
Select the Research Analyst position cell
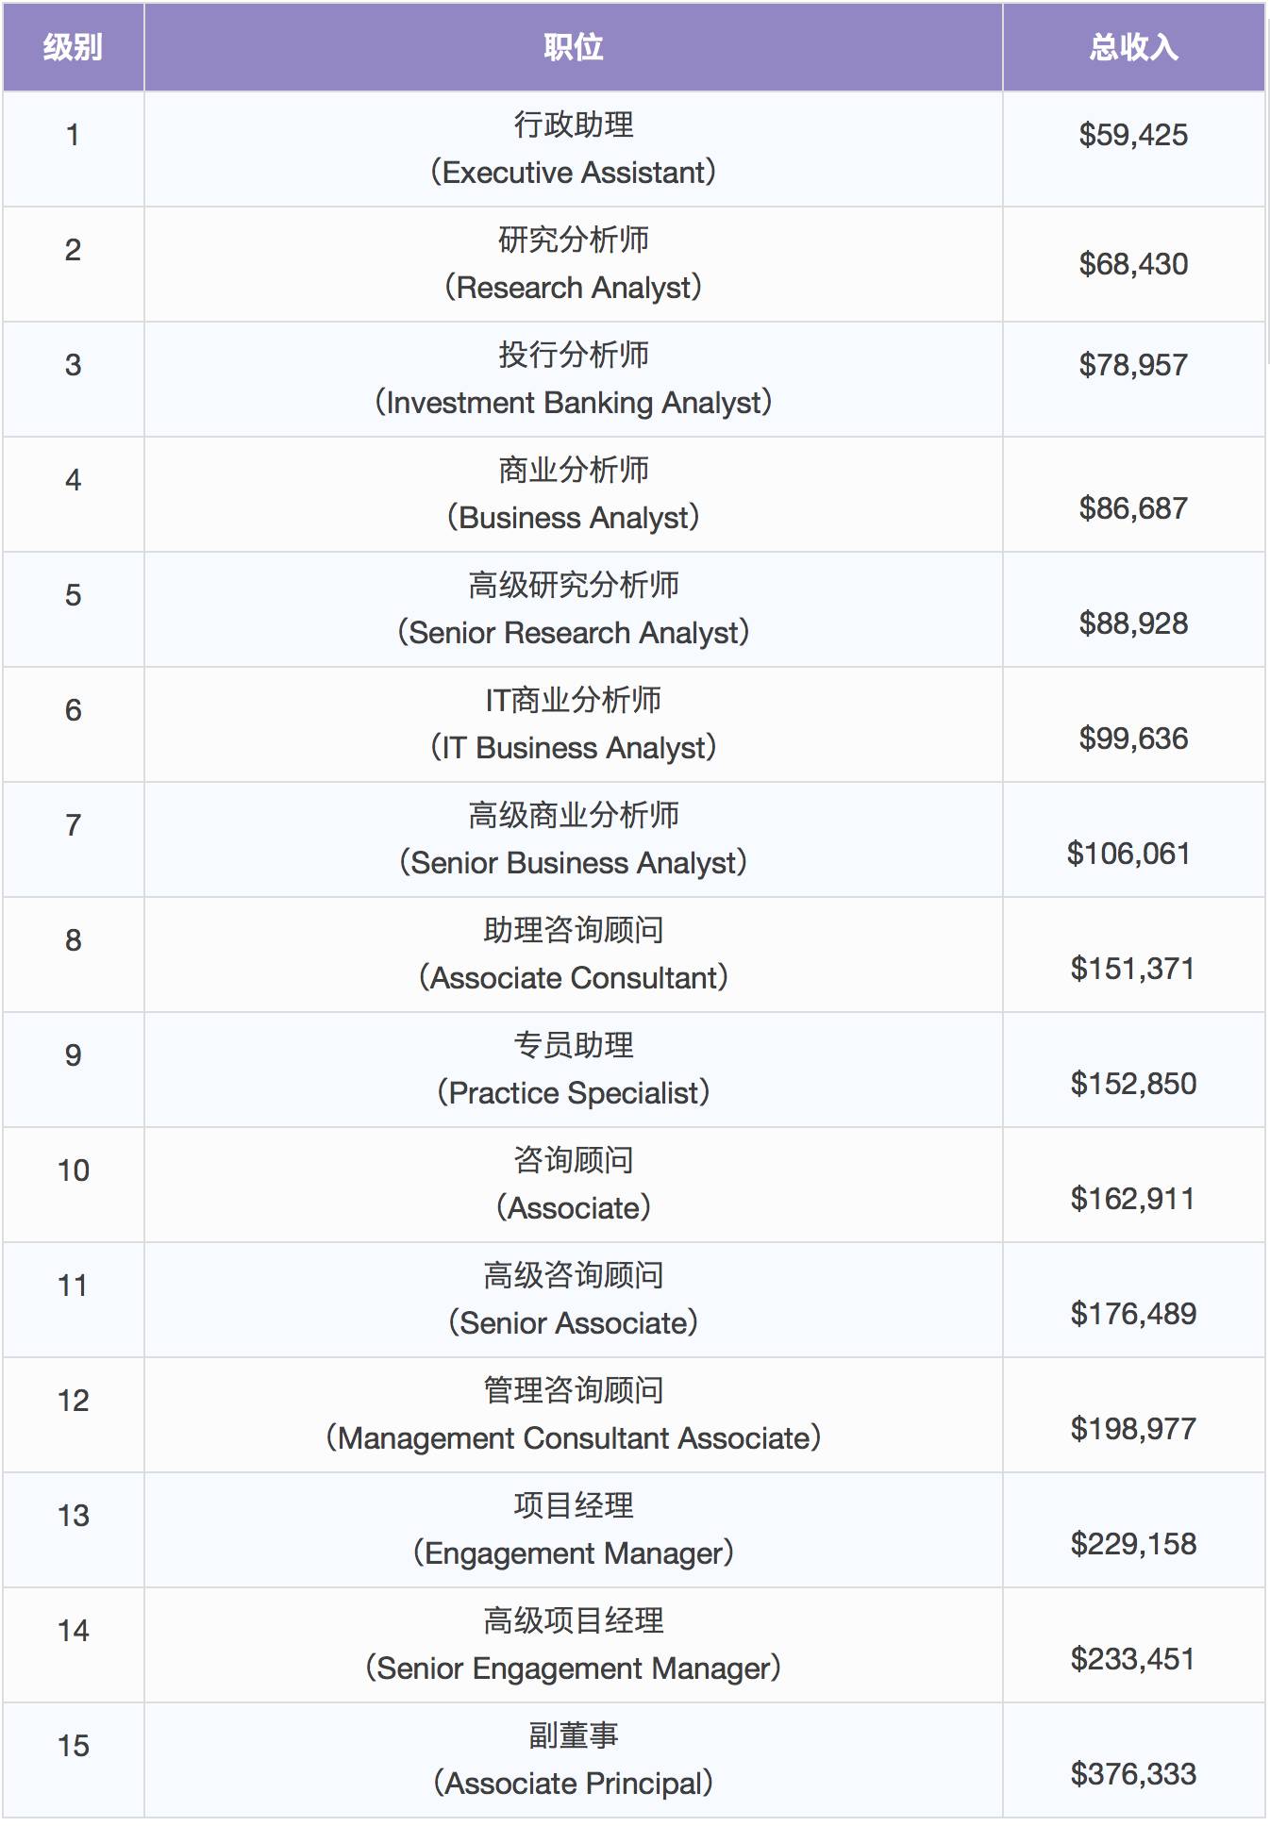(573, 264)
